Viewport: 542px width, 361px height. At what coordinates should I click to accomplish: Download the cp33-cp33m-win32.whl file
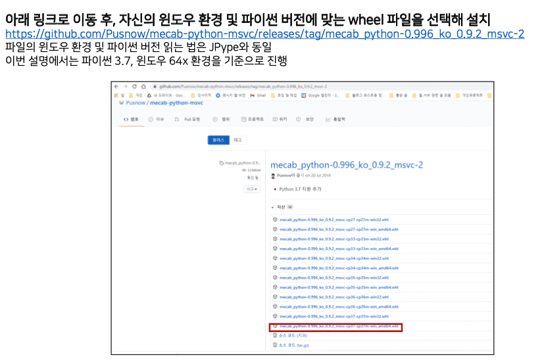coord(334,239)
